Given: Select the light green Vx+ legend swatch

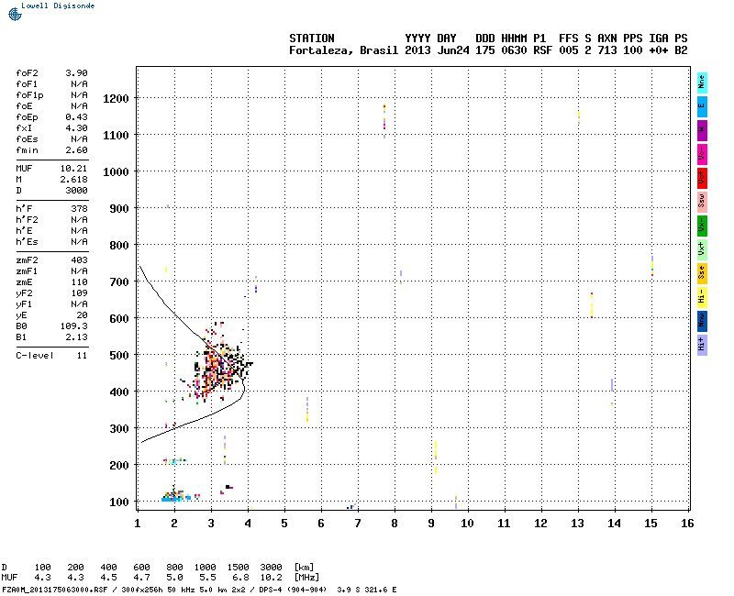Looking at the screenshot, I should point(702,249).
